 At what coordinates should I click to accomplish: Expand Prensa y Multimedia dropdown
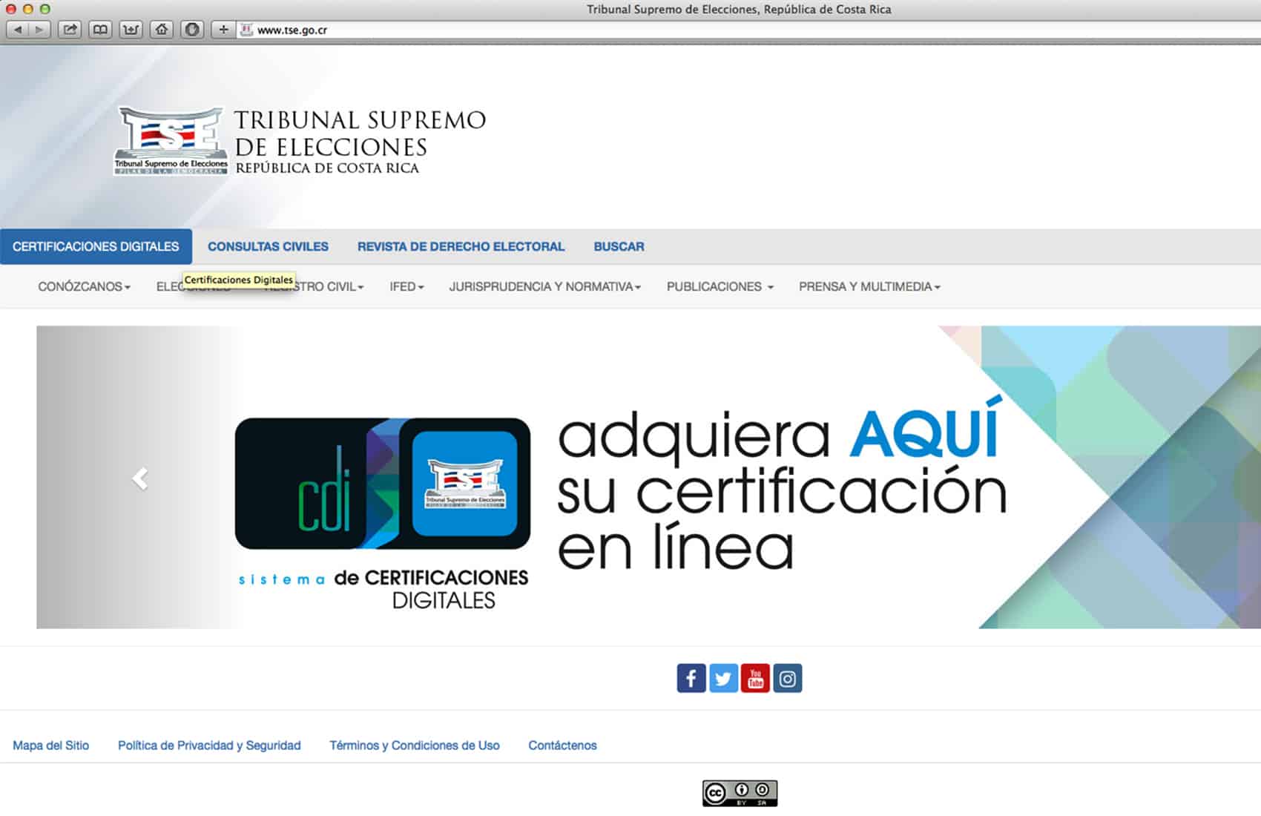(869, 286)
